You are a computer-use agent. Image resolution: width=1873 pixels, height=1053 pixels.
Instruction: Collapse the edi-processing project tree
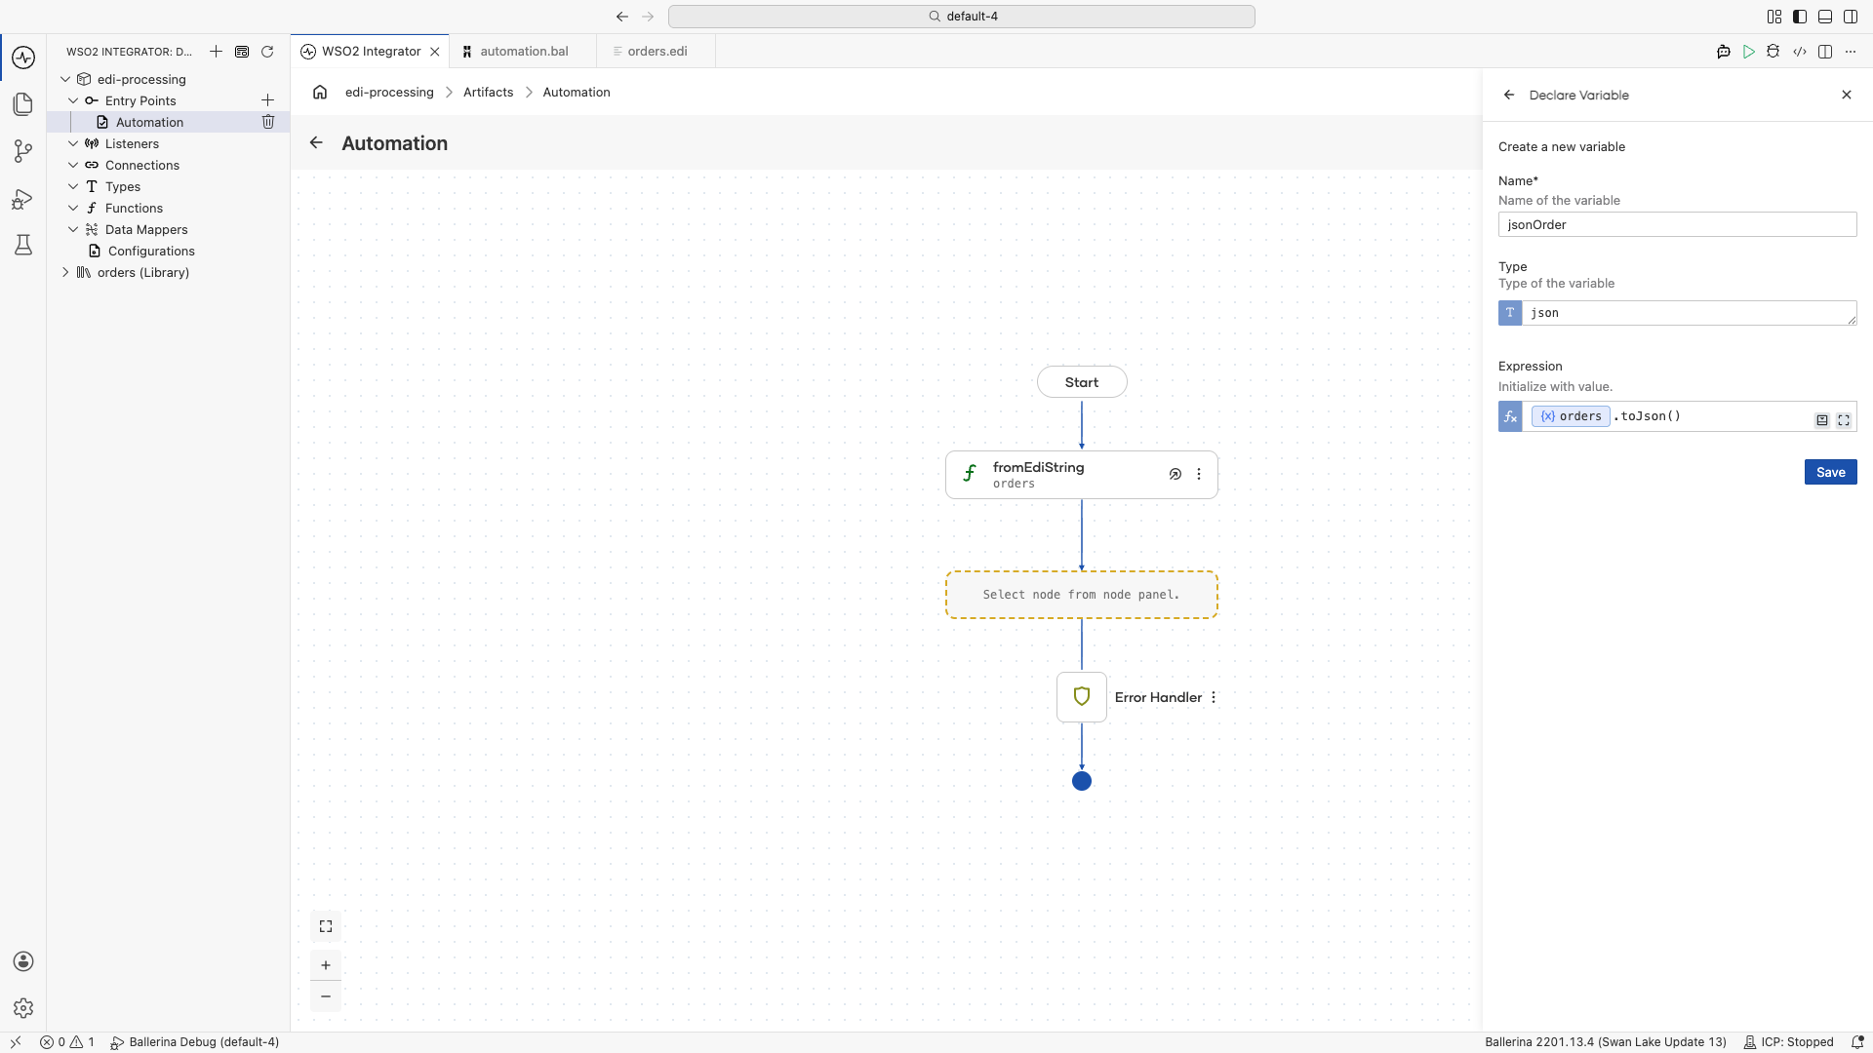click(x=65, y=79)
